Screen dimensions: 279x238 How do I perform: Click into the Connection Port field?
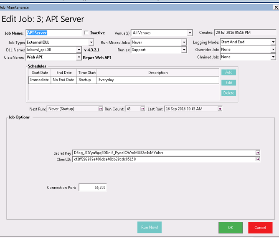tap(92, 188)
